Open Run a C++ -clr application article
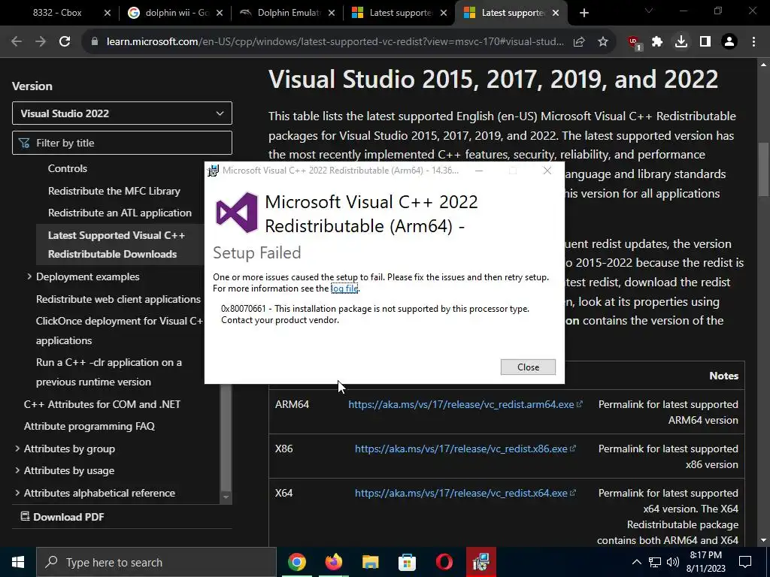This screenshot has height=577, width=770. [108, 372]
